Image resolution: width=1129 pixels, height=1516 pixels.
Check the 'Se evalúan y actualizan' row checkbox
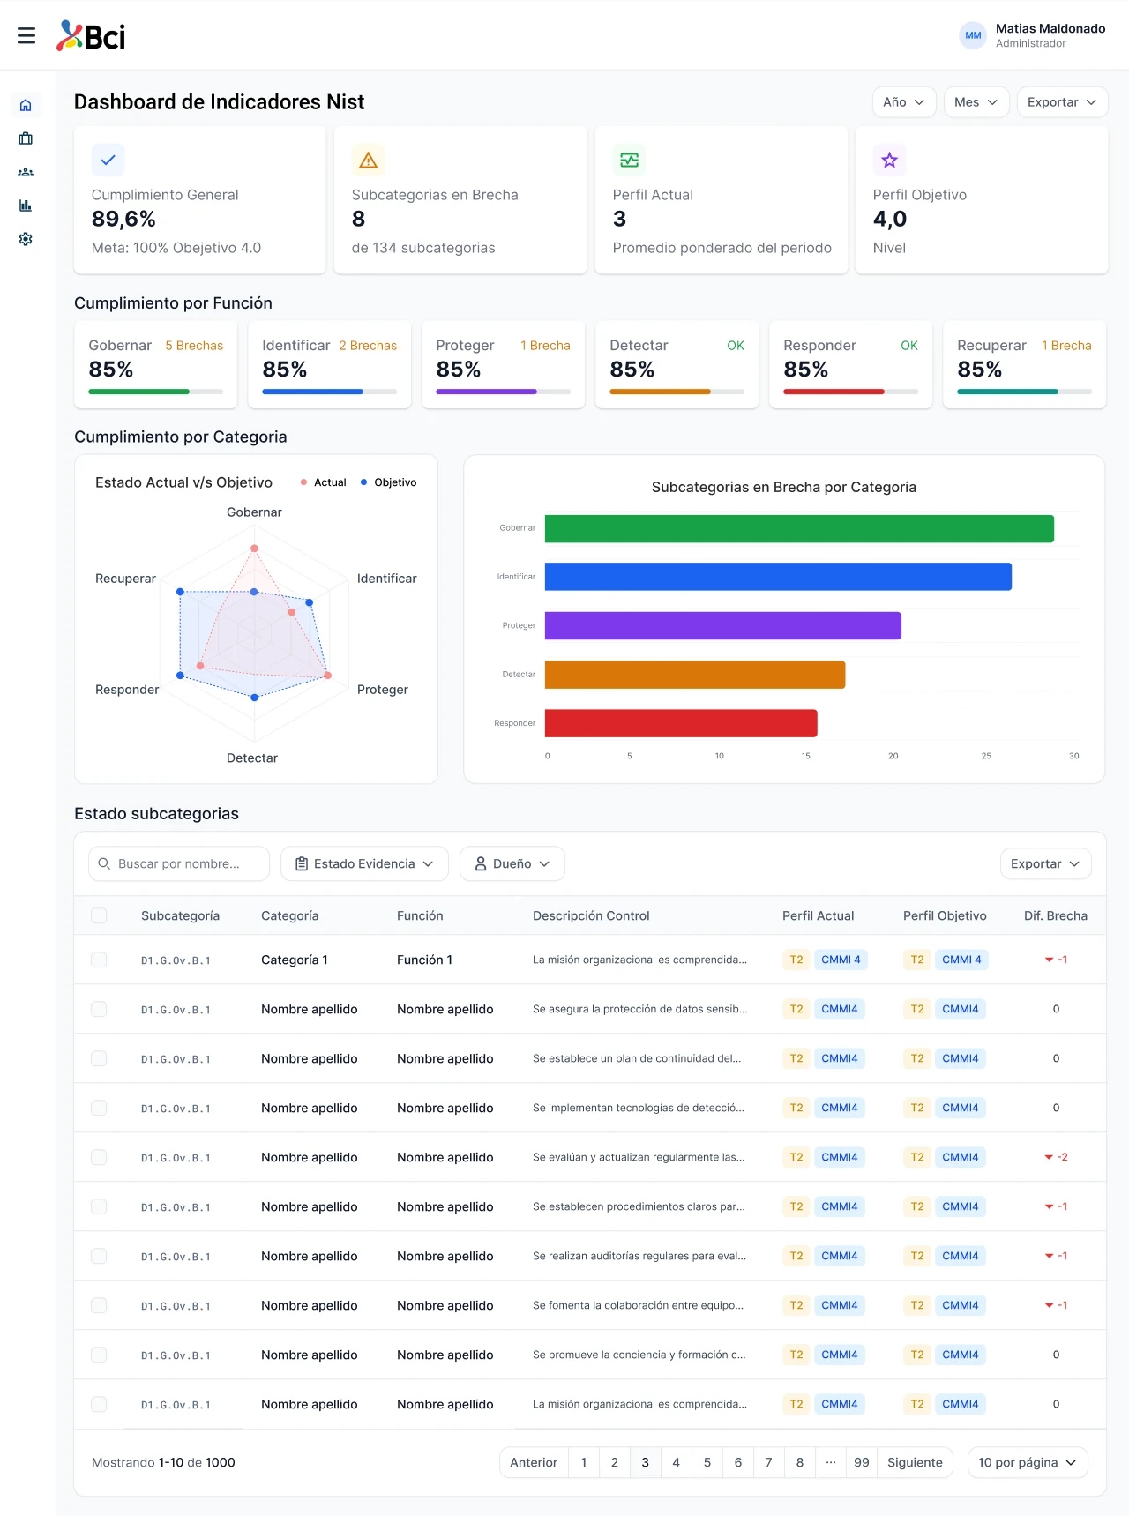coord(99,1157)
